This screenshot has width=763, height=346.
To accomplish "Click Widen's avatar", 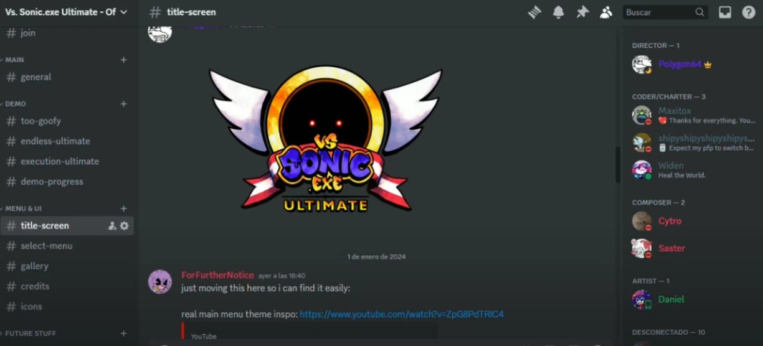I will 642,170.
